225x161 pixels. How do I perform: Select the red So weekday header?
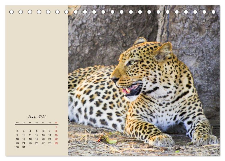tap(56, 123)
